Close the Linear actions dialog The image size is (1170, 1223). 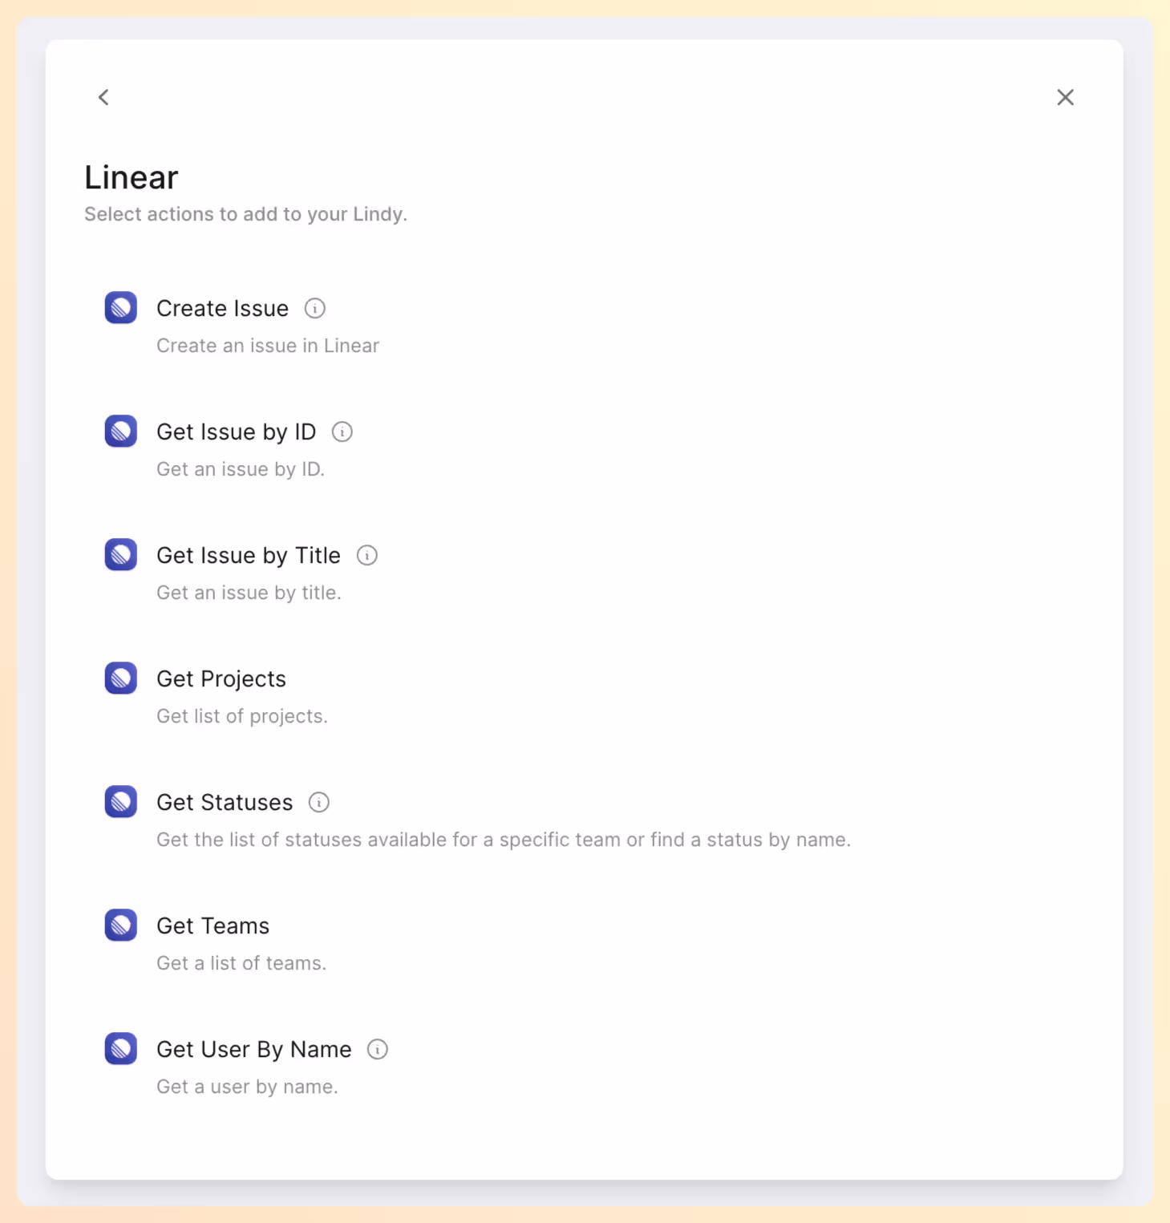click(x=1065, y=97)
